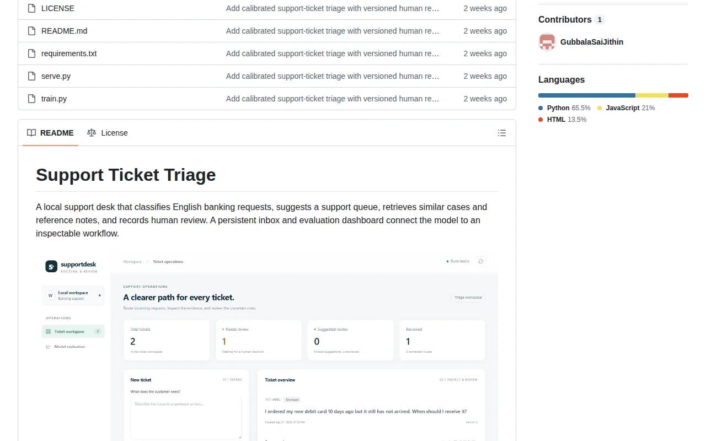706x441 pixels.
Task: Click the red HTML segment of the language bar
Action: 678,95
